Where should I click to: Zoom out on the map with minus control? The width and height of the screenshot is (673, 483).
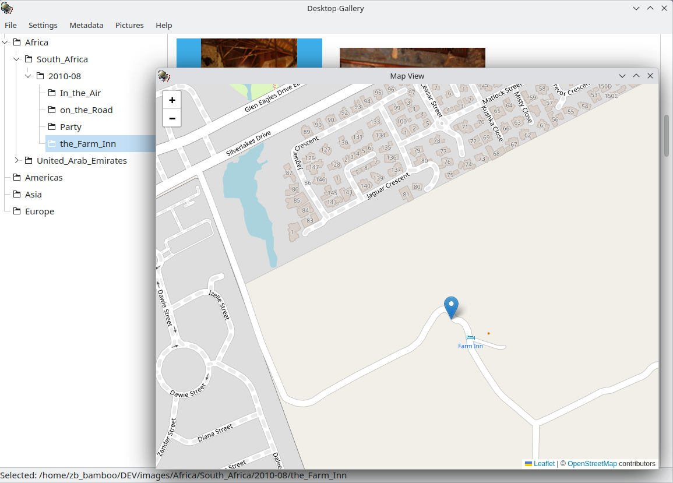(172, 118)
